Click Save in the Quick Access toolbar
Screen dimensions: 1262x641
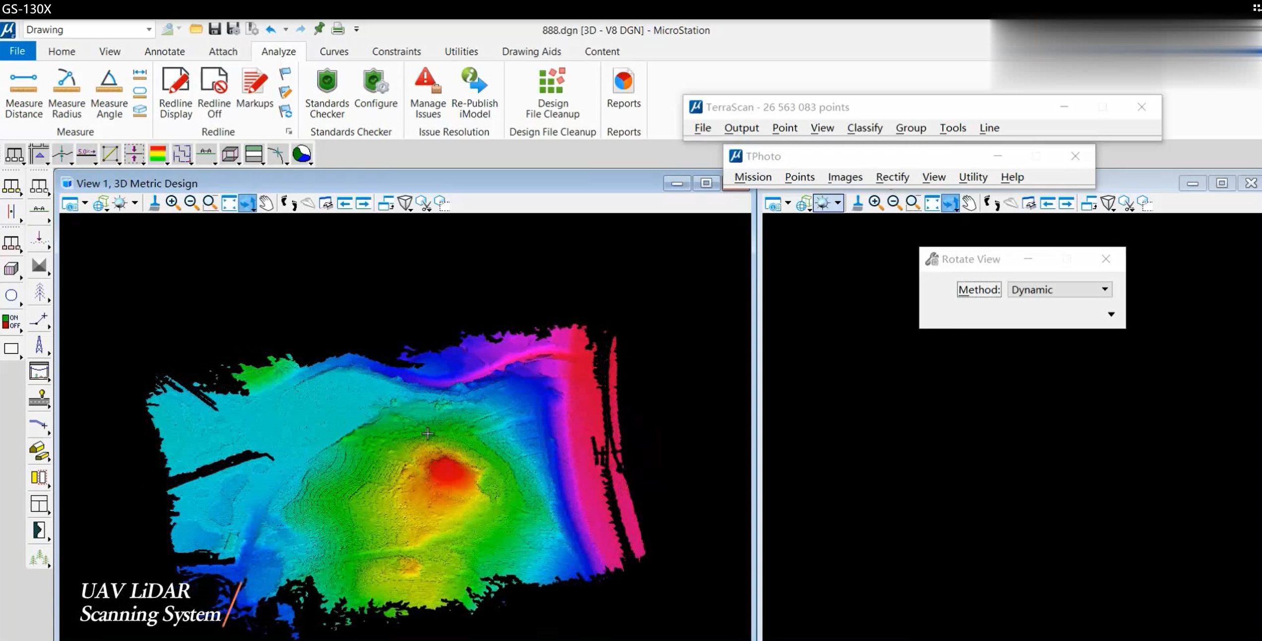[214, 29]
